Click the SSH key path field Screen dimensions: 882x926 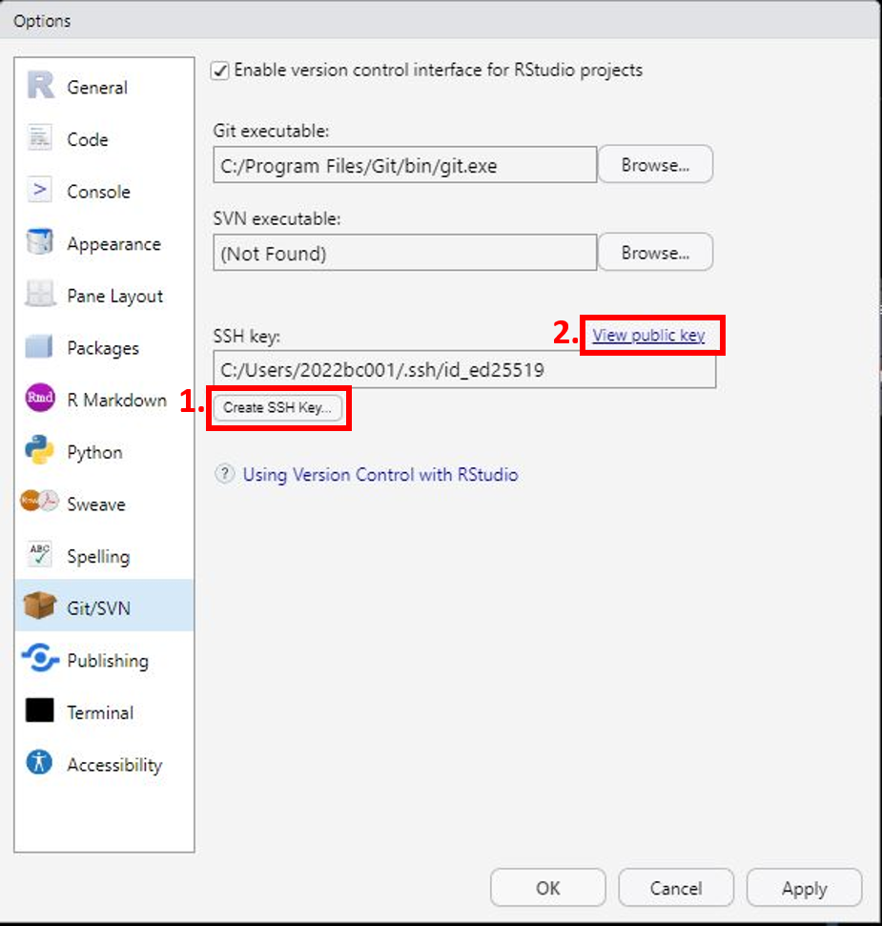(x=463, y=369)
